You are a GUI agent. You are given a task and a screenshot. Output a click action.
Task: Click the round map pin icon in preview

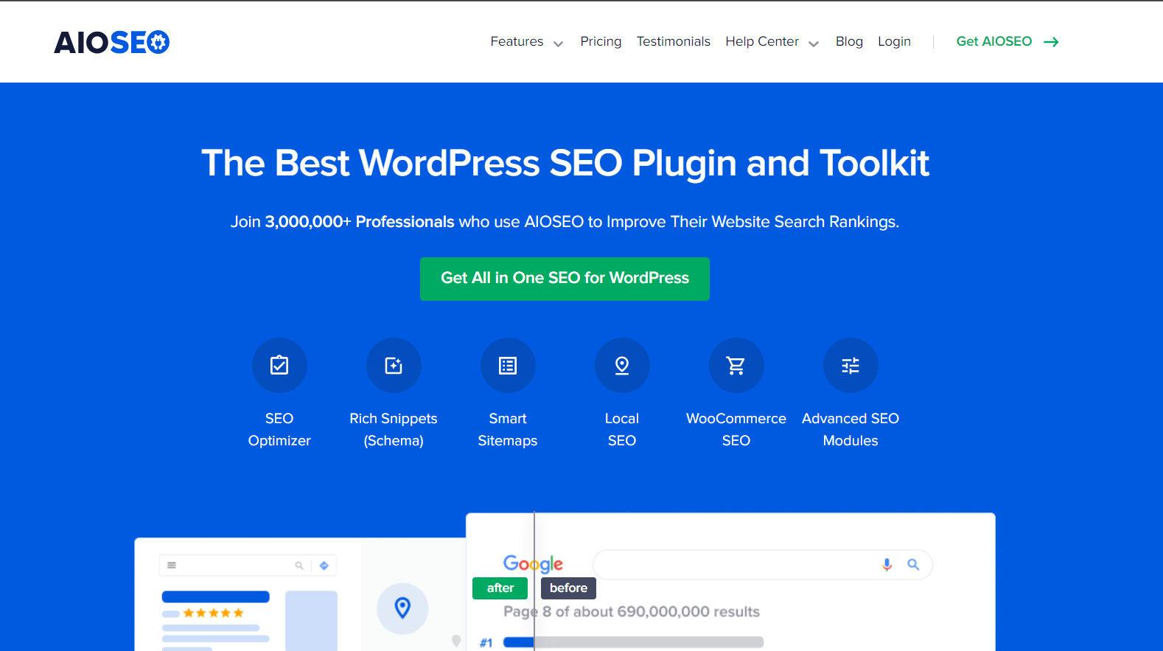(x=402, y=608)
